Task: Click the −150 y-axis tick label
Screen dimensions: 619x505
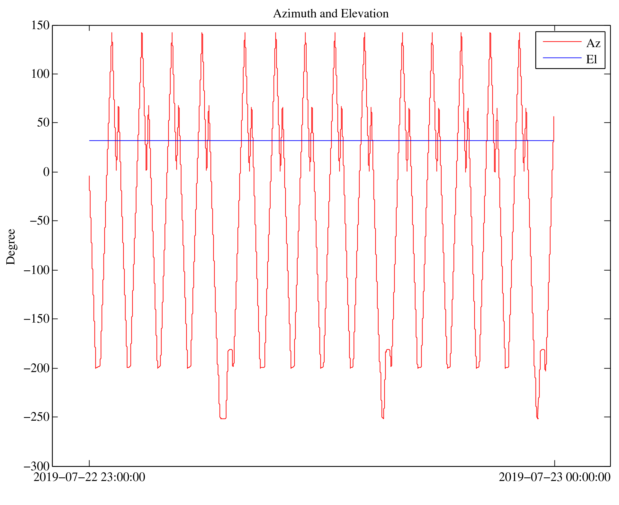Action: point(36,319)
